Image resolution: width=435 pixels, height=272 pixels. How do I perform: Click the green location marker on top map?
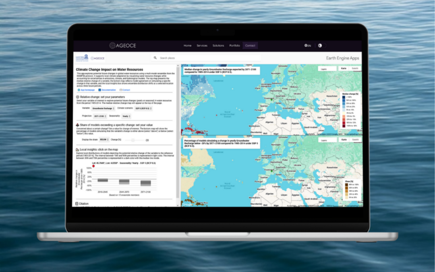(271, 100)
